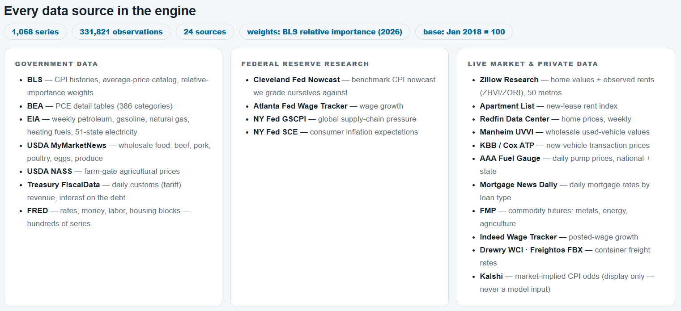This screenshot has width=681, height=311.
Task: Click the 'FRED' source name
Action: (x=38, y=210)
